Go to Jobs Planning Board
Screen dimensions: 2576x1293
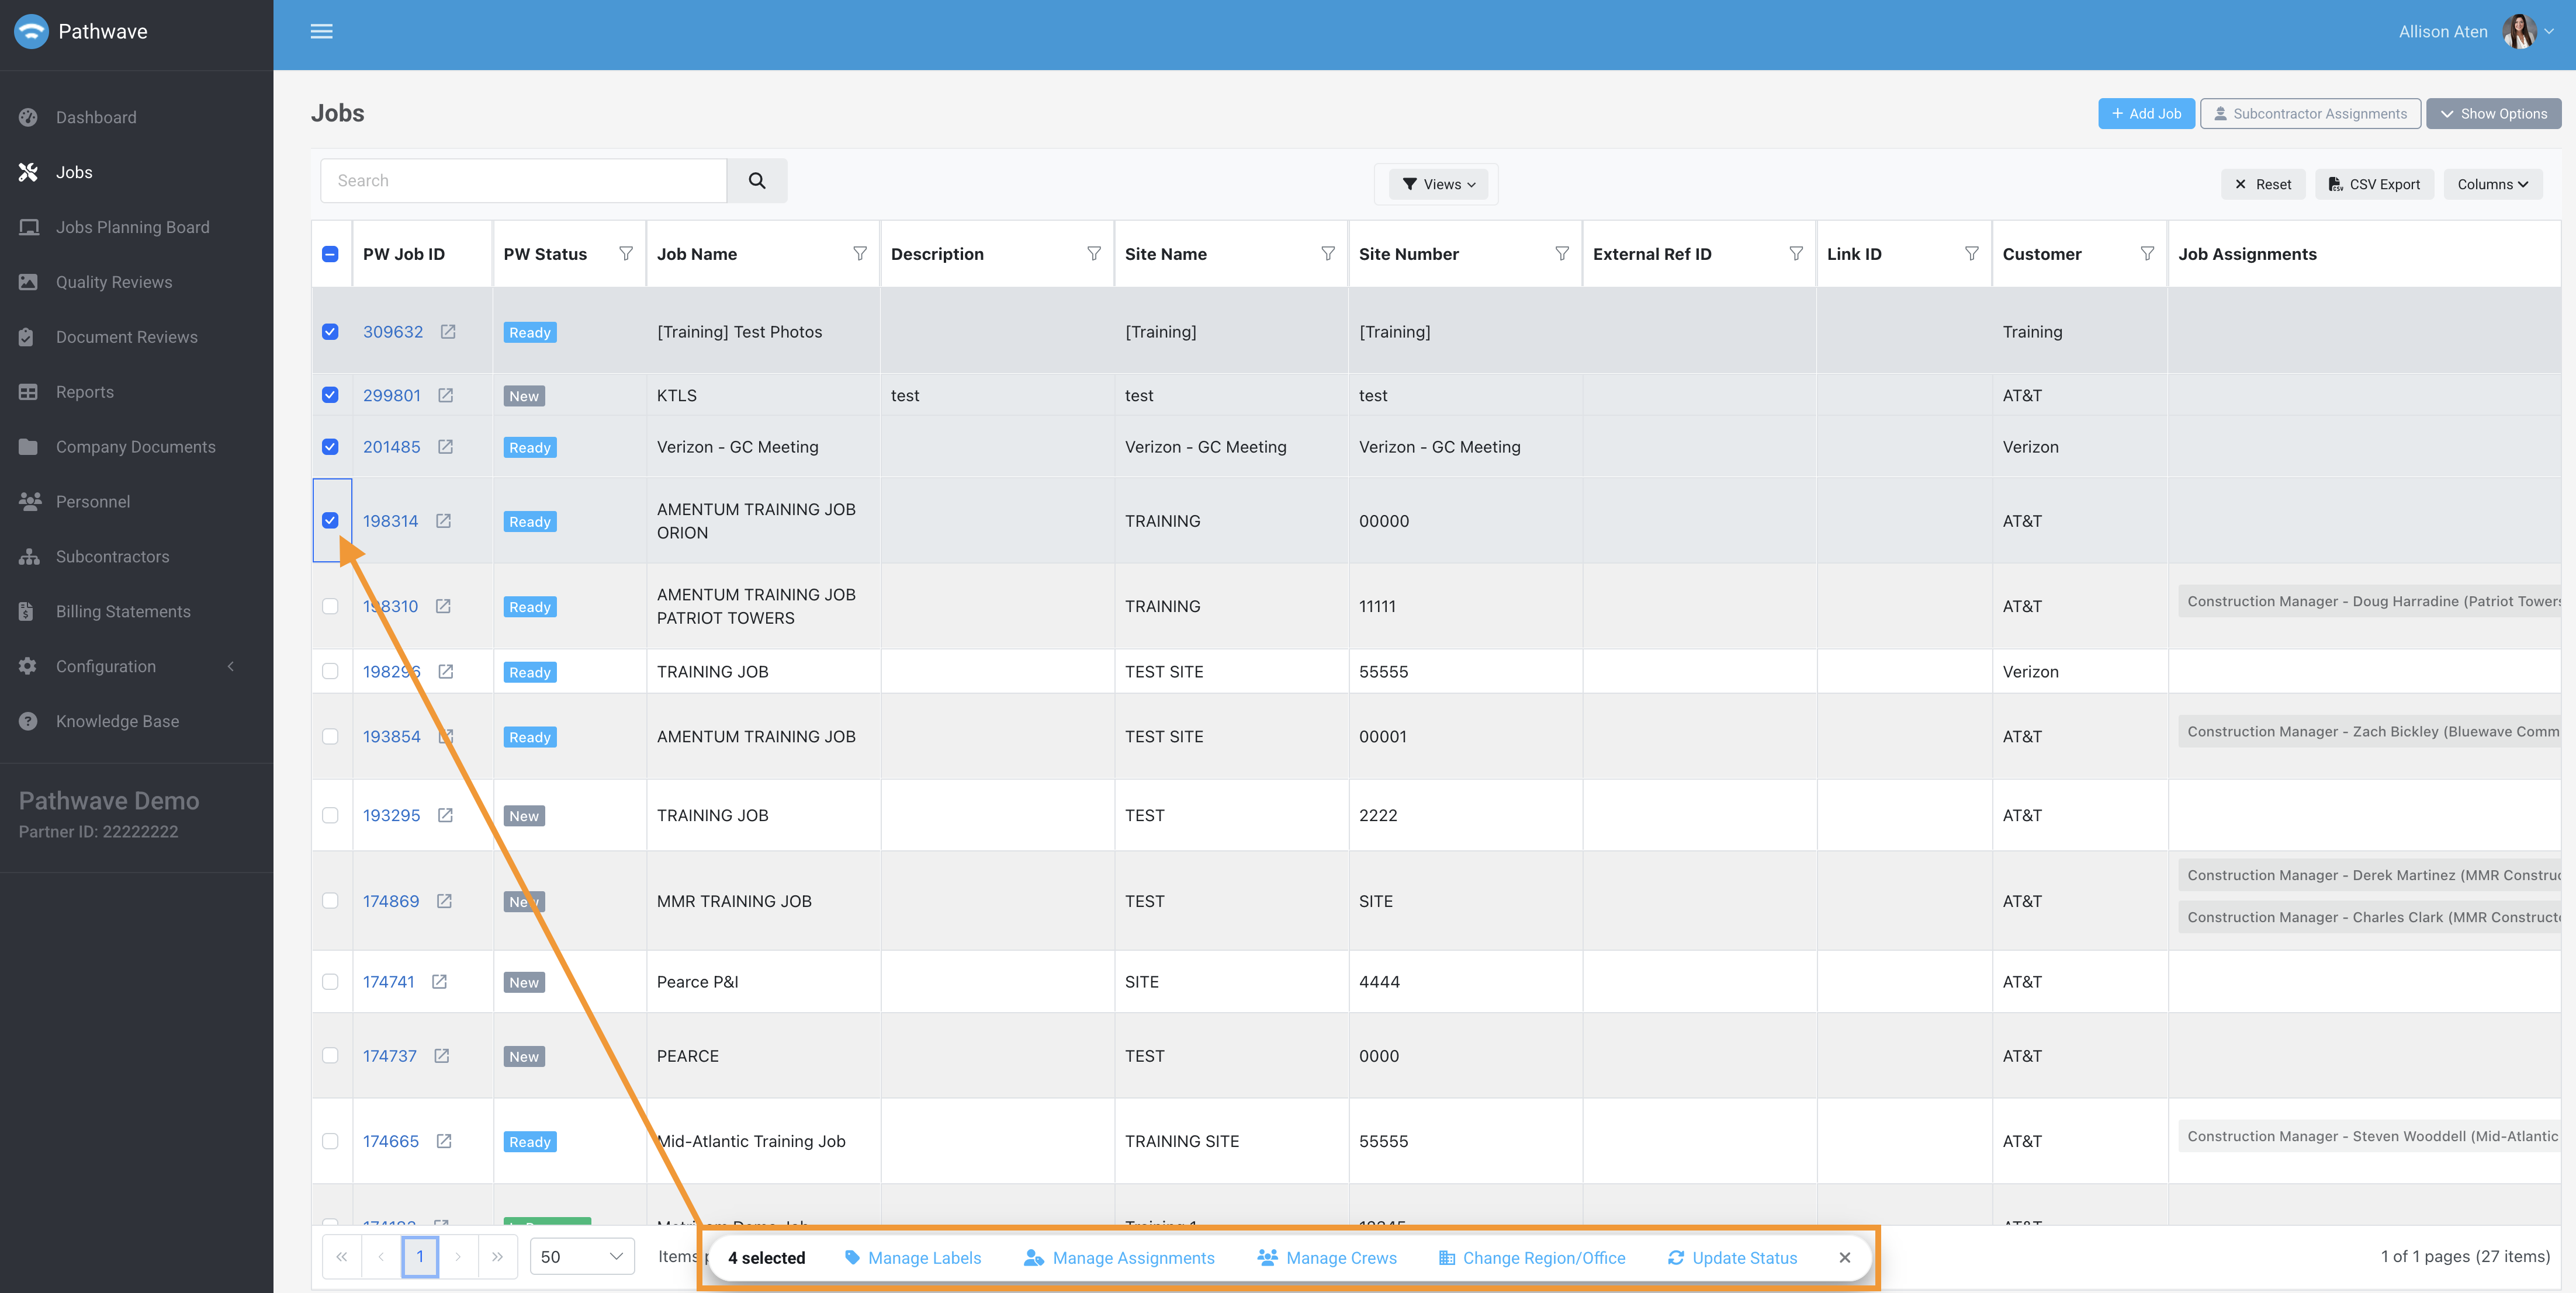[132, 228]
